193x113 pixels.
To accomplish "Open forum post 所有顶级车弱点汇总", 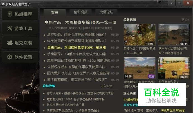I will click(x=73, y=111).
